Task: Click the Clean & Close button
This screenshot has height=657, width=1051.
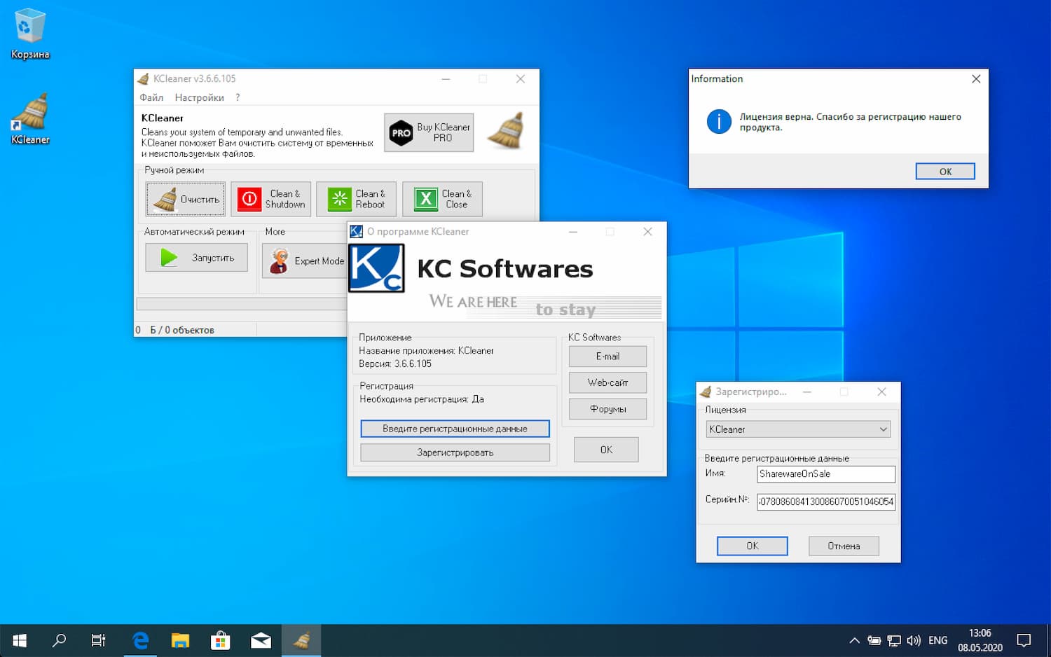Action: pos(442,199)
